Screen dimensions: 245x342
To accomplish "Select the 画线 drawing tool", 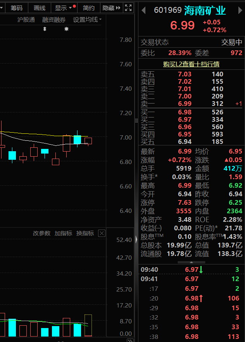I will point(40,8).
